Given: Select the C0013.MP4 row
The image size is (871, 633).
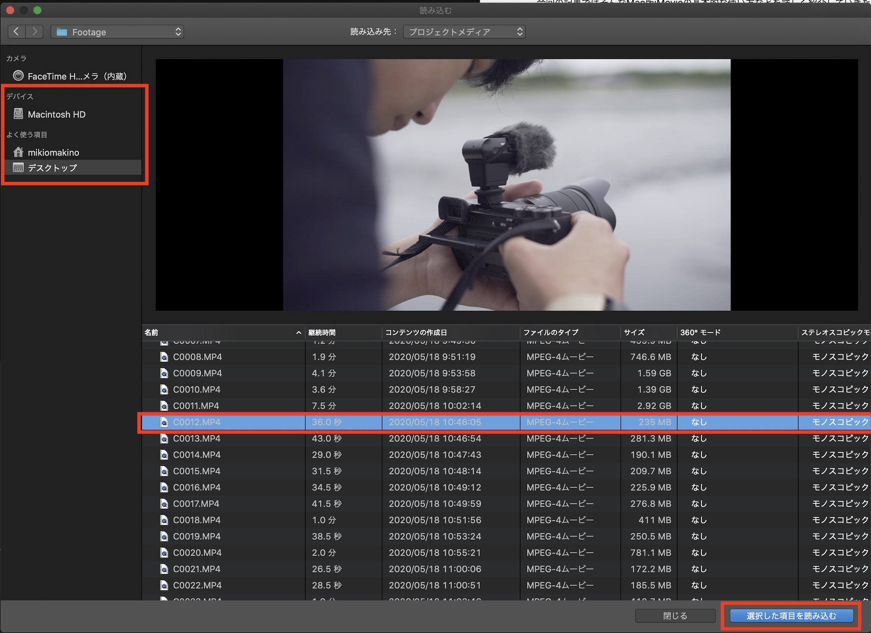Looking at the screenshot, I should pyautogui.click(x=197, y=438).
